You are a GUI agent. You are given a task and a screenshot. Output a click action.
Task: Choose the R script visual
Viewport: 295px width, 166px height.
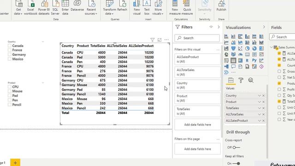(247, 60)
